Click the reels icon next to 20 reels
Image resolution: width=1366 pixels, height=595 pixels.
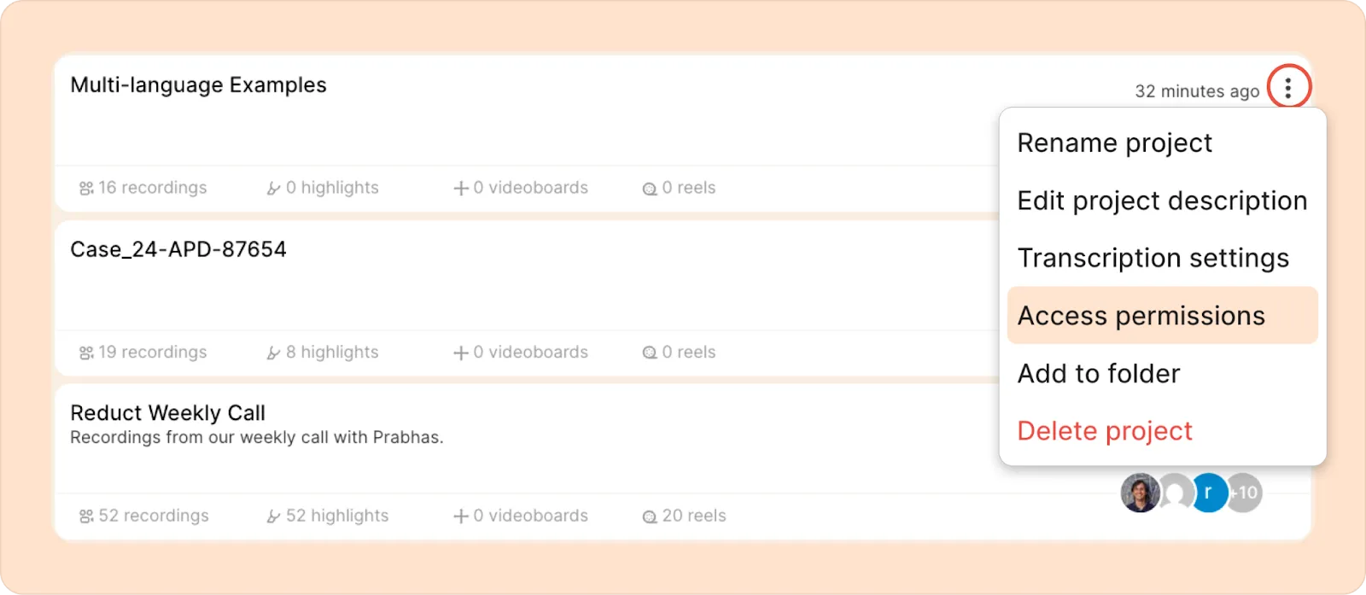pos(650,516)
